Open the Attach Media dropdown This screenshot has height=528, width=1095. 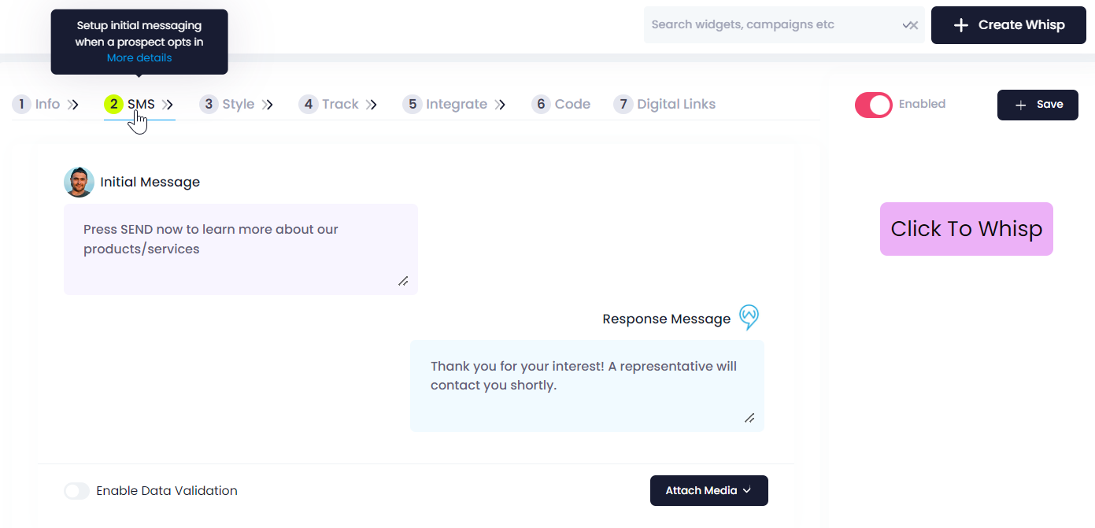(709, 490)
